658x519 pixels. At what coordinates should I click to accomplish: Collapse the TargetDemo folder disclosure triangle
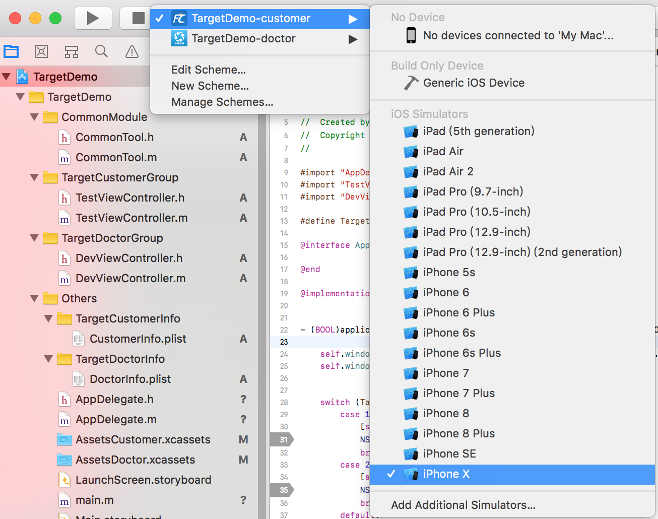21,97
